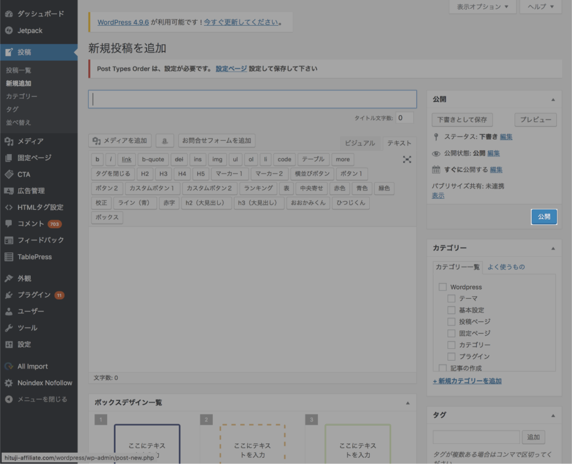Click the collapse-menu arrow icon

(x=9, y=399)
